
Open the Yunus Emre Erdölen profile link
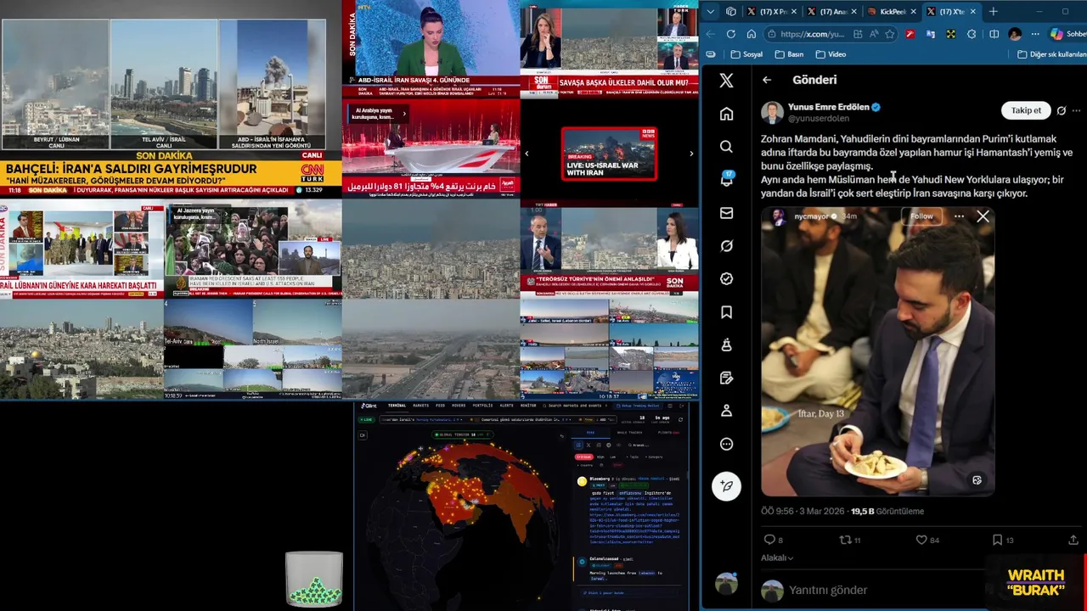(828, 107)
